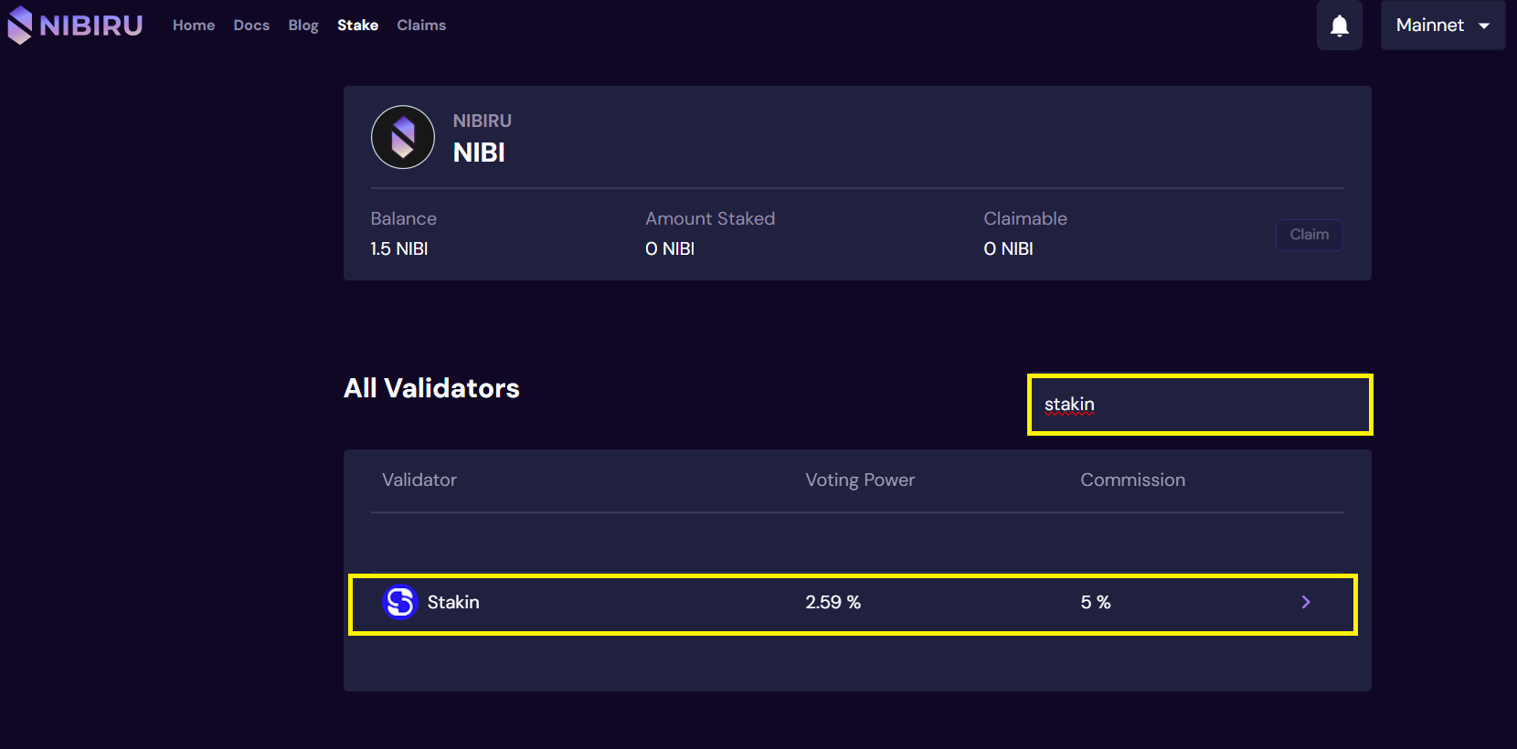
Task: Click the Mainnet dropdown caret arrow
Action: pyautogui.click(x=1484, y=26)
